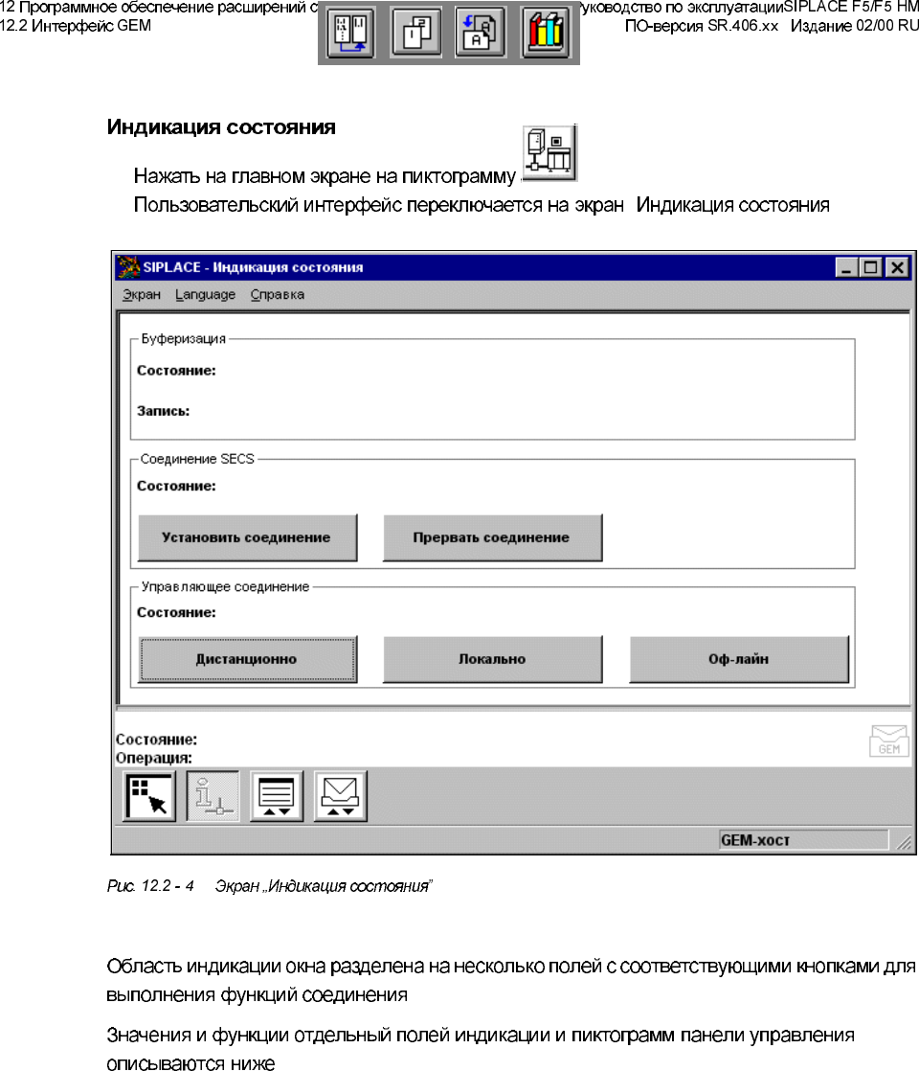The height and width of the screenshot is (1071, 919).
Task: Select the Дистанционно control state button
Action: (x=247, y=659)
